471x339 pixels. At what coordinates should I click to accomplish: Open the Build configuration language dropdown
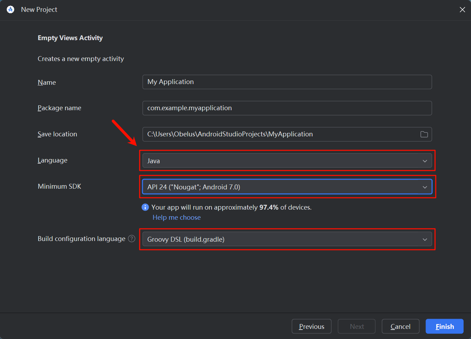click(287, 239)
